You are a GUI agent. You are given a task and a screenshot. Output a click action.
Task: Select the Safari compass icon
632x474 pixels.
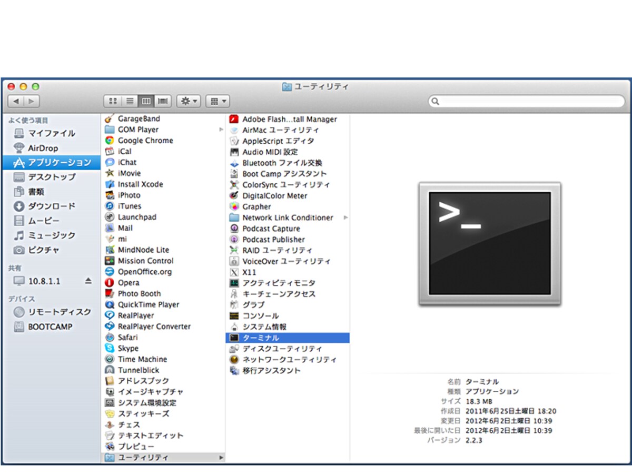click(110, 337)
